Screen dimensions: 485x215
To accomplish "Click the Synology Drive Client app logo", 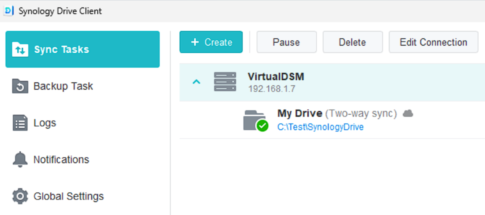I will [9, 11].
